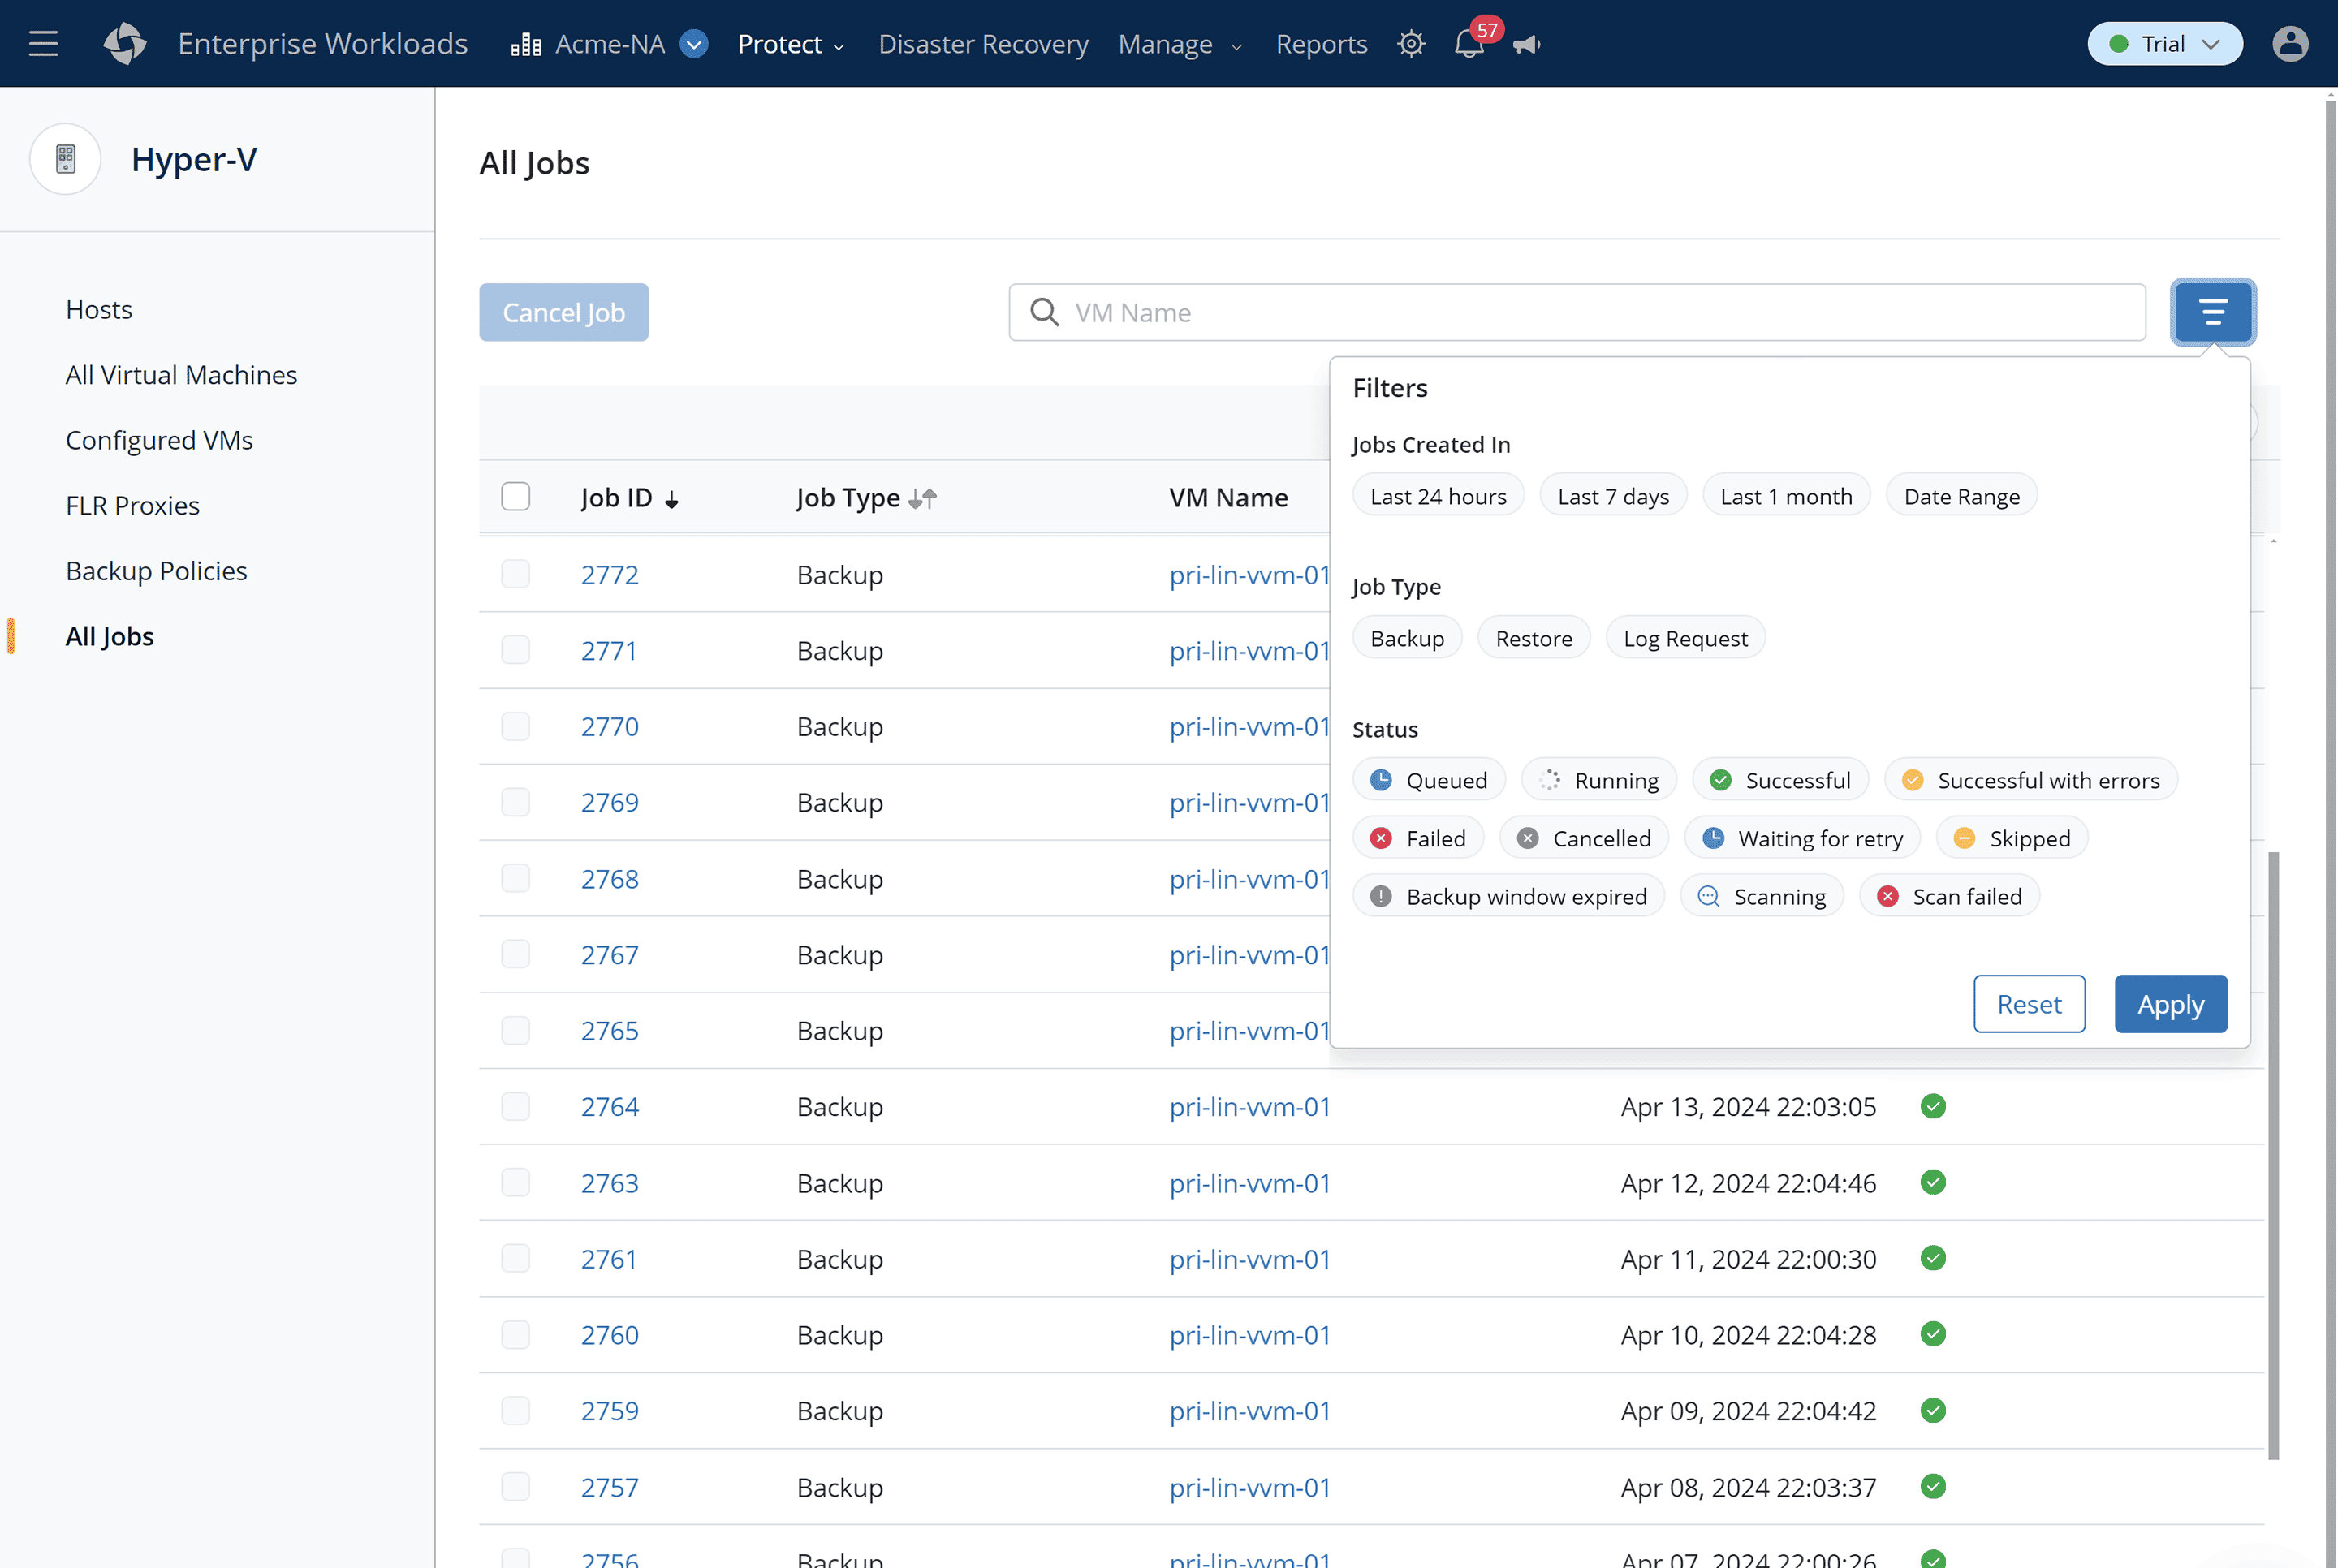Check the box for job 2760
Viewport: 2338px width, 1568px height.
(515, 1334)
